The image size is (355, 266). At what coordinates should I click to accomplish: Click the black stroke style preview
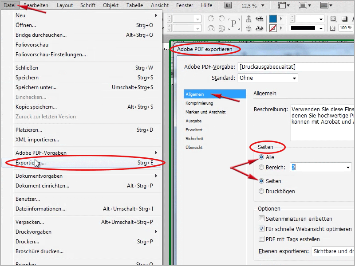(303, 28)
